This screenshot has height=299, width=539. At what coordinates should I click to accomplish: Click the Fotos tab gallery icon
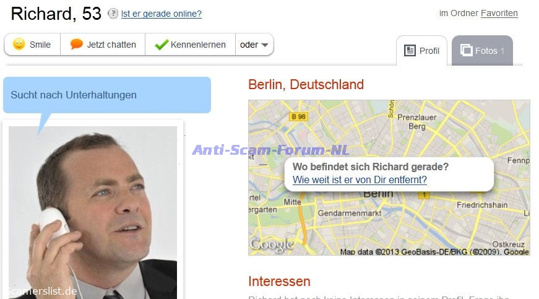pyautogui.click(x=466, y=50)
